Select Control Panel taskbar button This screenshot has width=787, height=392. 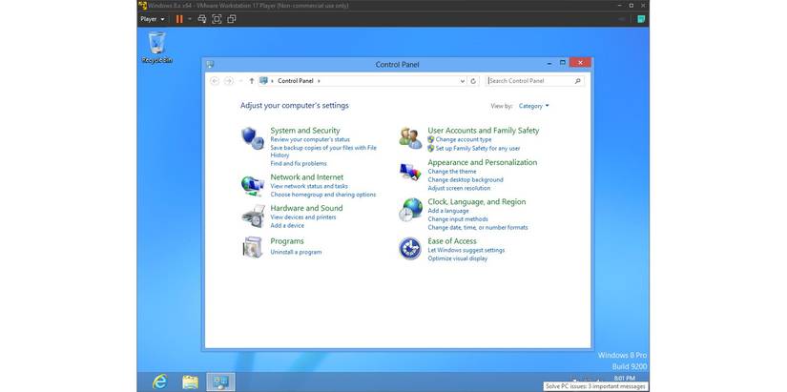[x=221, y=382]
